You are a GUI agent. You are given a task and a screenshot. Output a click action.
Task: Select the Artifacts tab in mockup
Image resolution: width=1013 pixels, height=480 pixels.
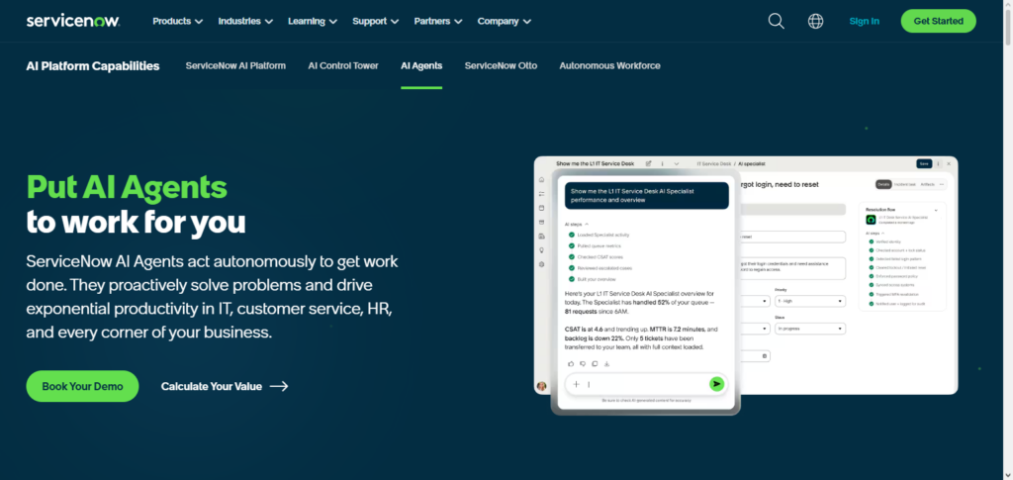tap(928, 184)
